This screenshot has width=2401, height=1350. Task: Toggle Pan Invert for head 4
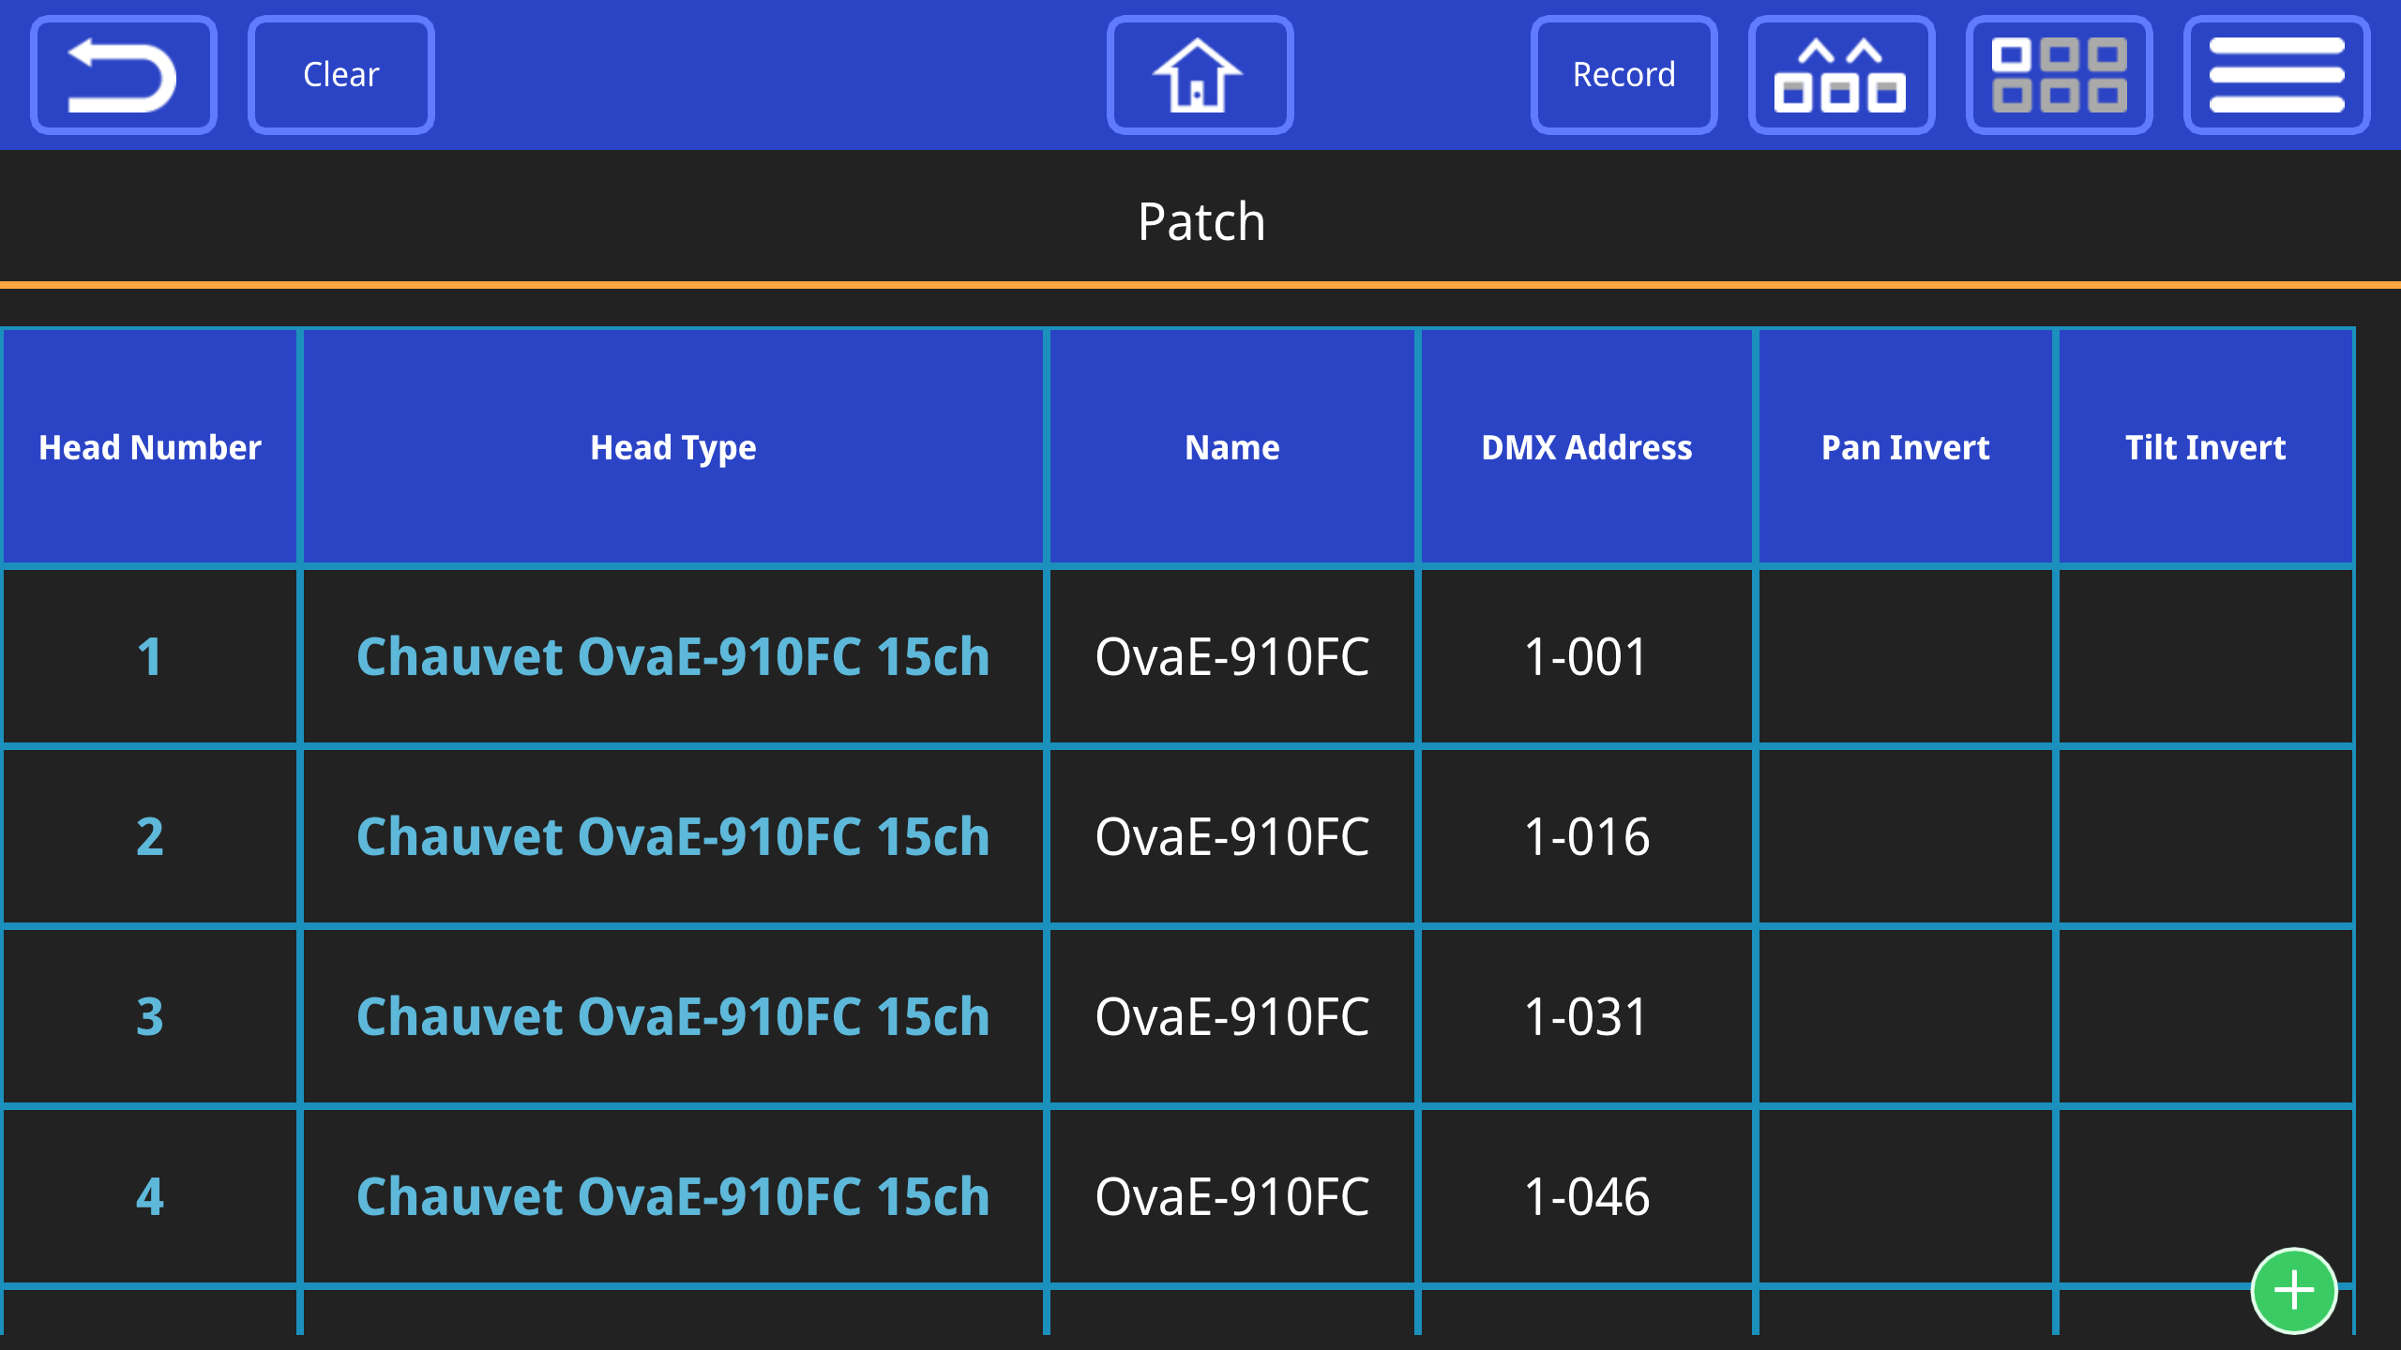1906,1196
